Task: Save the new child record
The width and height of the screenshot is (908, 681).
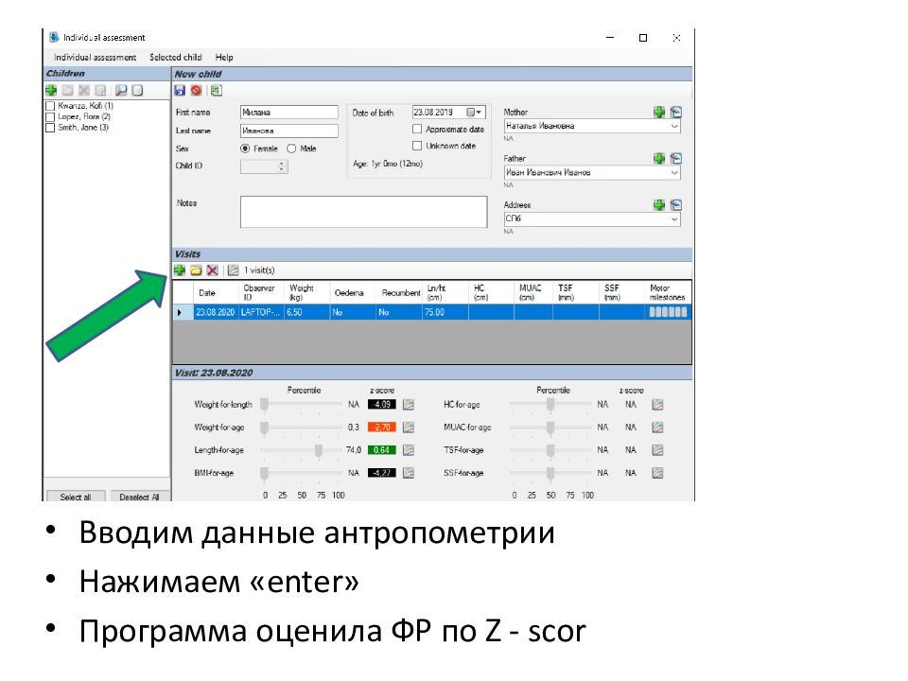Action: pos(180,91)
